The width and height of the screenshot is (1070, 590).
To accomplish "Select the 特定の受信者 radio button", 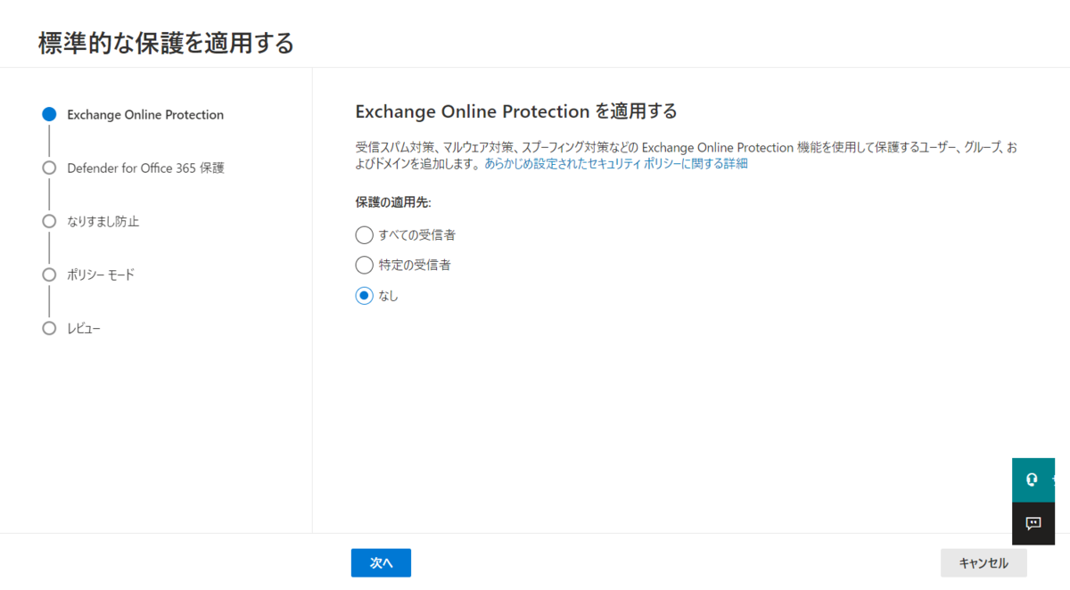I will (x=364, y=265).
